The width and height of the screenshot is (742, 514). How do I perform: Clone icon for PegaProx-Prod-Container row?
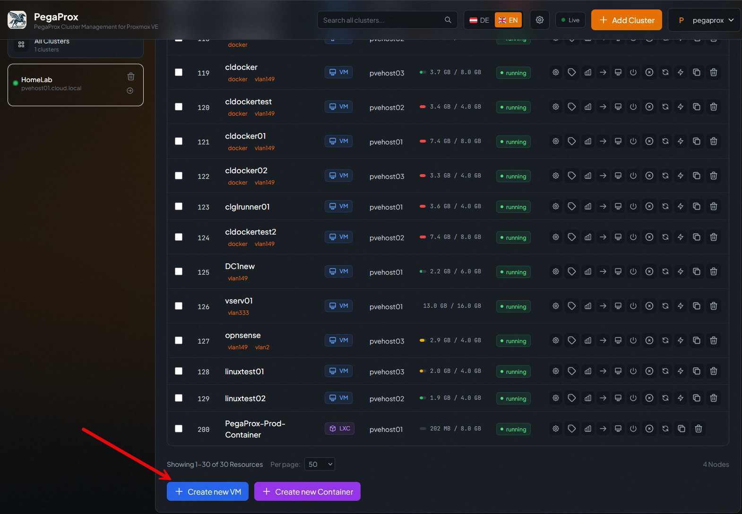pyautogui.click(x=682, y=429)
